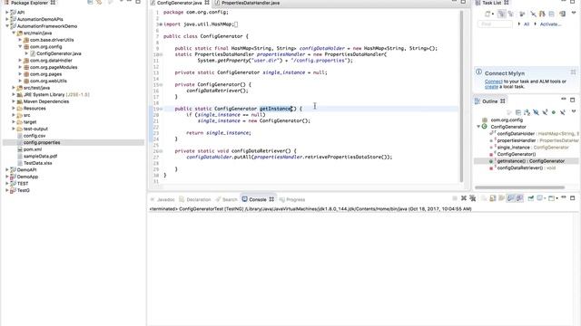Minimize the Console view
Viewport: 581px width, 326px height.
pyautogui.click(x=564, y=197)
